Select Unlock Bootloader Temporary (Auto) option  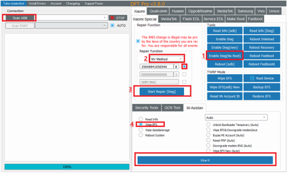click(208, 125)
